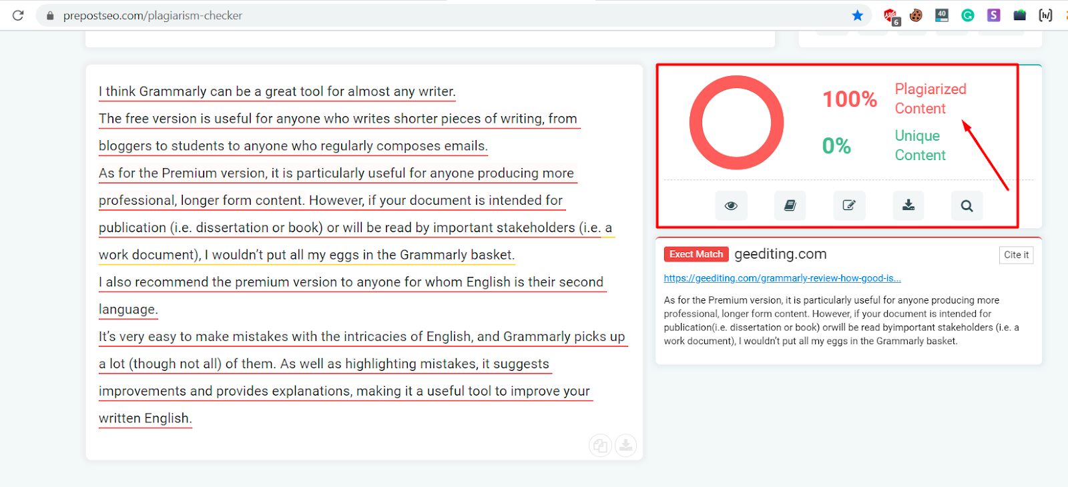This screenshot has width=1068, height=487.
Task: Click the Plagiarized Content label
Action: click(x=930, y=99)
